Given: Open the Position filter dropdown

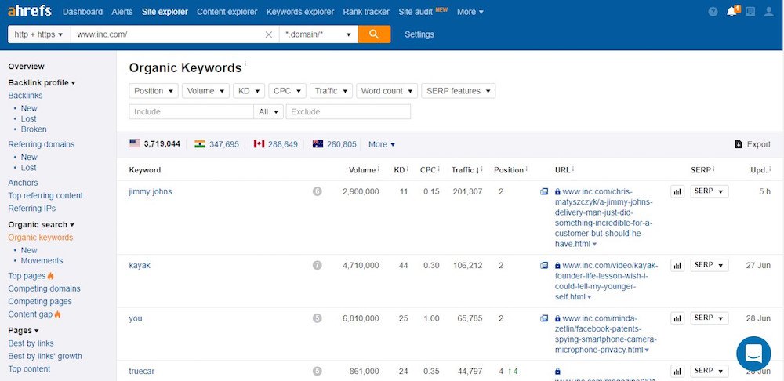Looking at the screenshot, I should coord(154,91).
